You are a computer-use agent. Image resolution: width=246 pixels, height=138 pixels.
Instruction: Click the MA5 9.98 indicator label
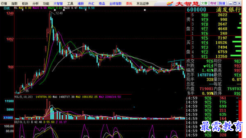click(25, 8)
